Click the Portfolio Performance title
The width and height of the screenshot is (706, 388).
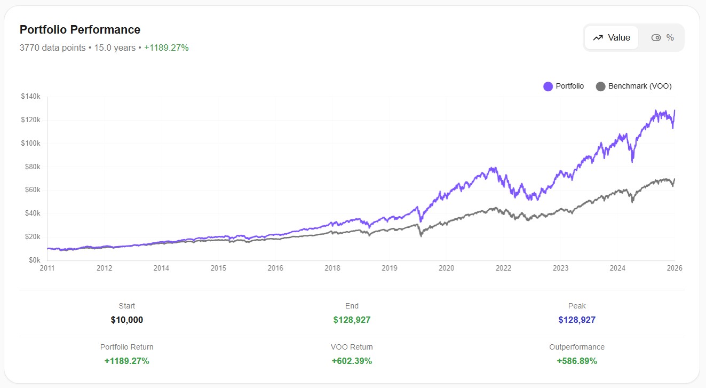80,29
